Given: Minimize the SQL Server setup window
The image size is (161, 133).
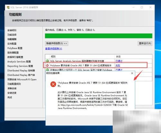Looking at the screenshot, I should (134, 7).
